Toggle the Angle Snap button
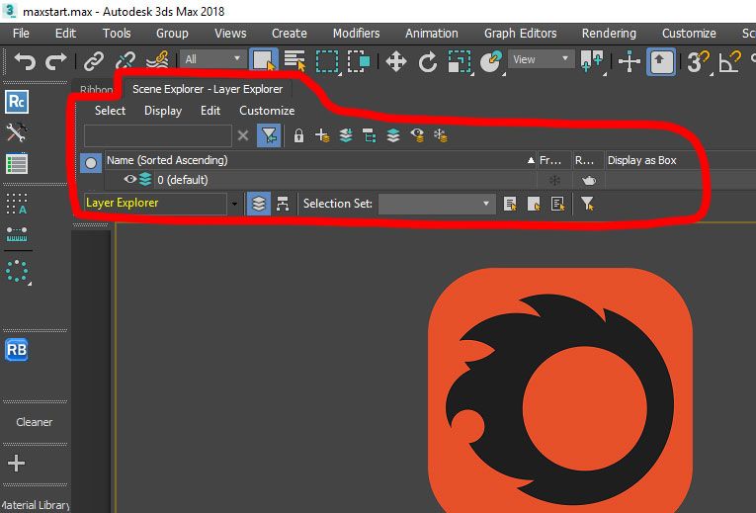The image size is (756, 513). [729, 61]
